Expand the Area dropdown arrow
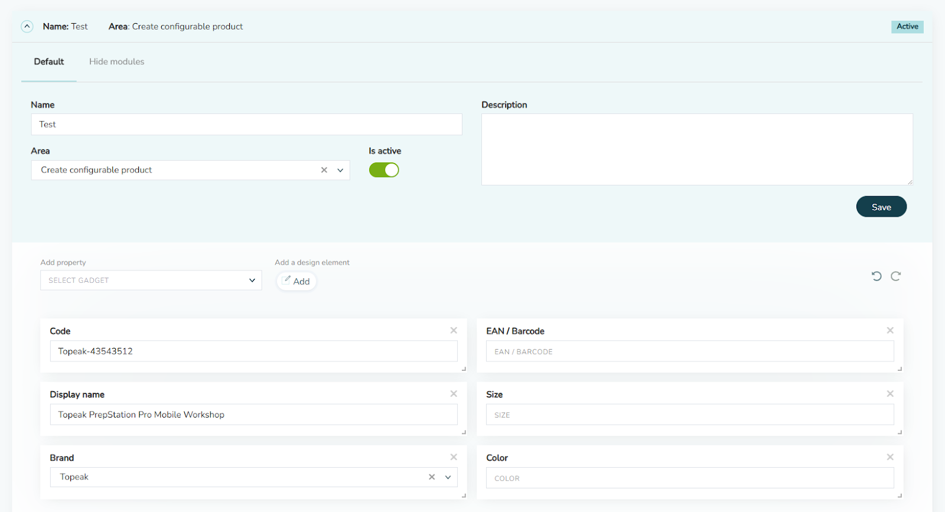The width and height of the screenshot is (945, 512). (340, 170)
